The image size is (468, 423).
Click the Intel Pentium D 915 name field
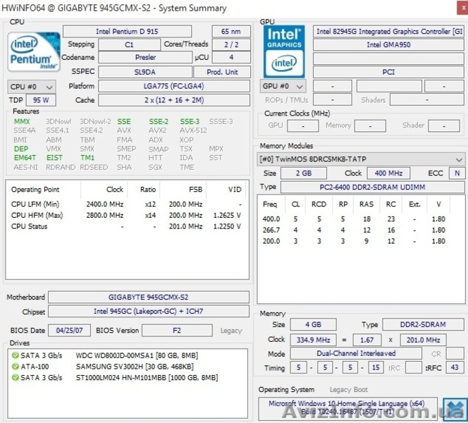point(127,31)
